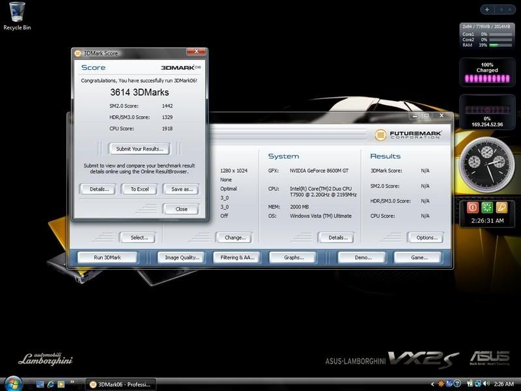Open System Details button in main window
The image size is (521, 391).
pos(337,237)
